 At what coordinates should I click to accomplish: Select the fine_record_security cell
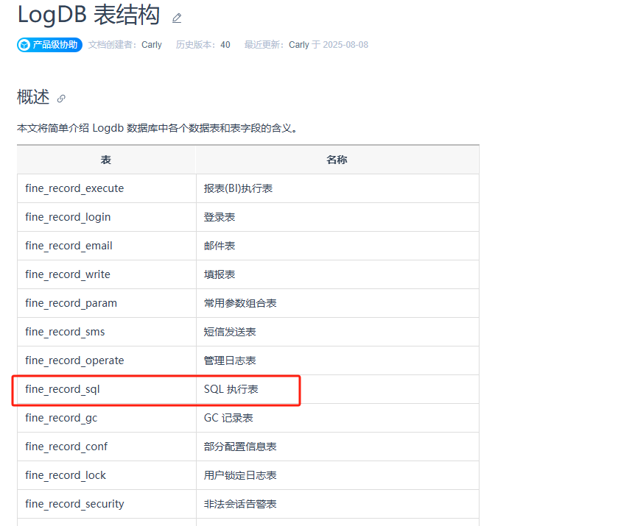106,505
